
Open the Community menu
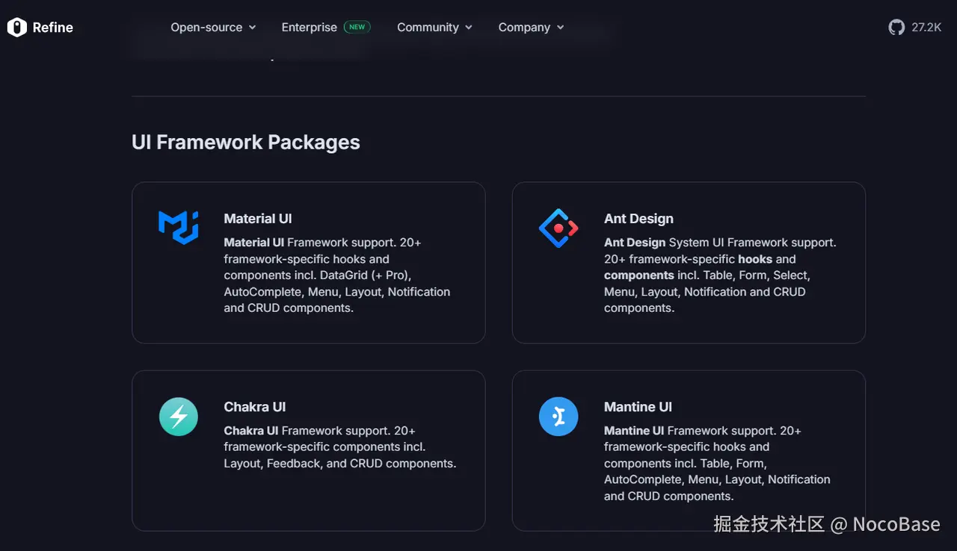[x=428, y=28]
